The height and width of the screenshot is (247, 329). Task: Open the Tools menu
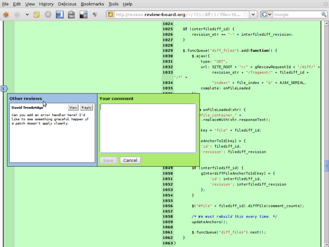click(114, 4)
